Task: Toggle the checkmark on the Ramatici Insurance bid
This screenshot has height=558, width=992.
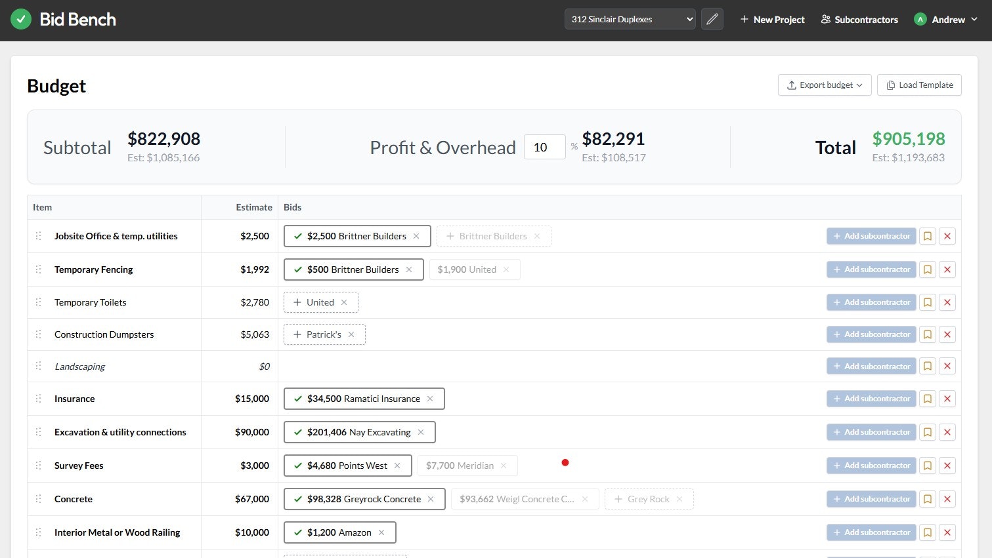Action: (x=297, y=398)
